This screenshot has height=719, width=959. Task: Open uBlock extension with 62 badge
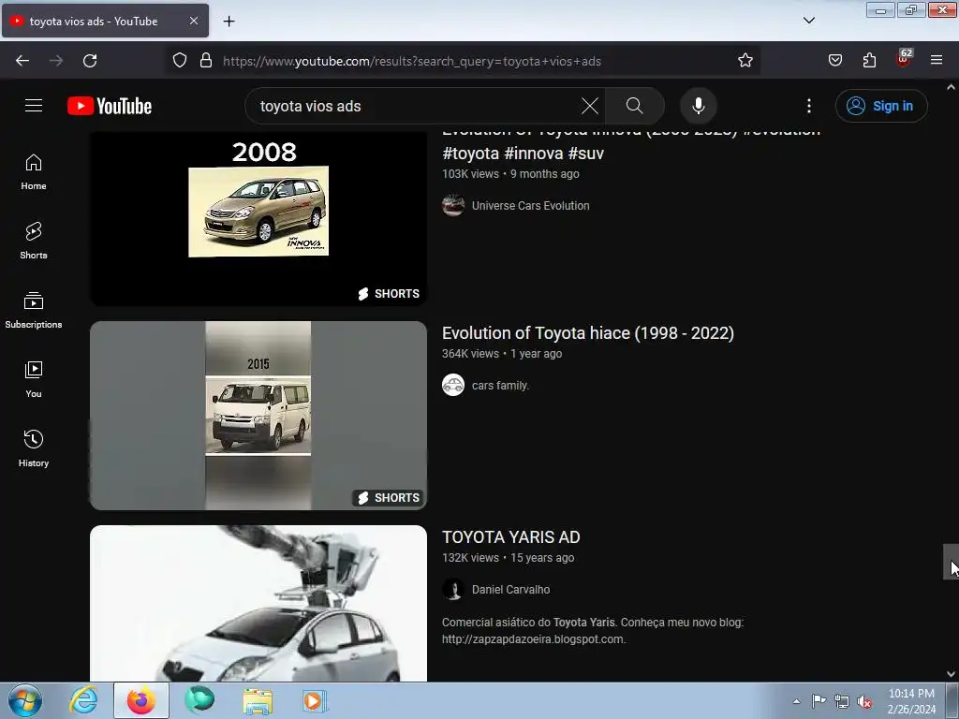coord(904,59)
